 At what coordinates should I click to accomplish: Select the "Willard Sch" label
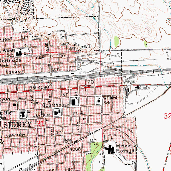point(110,100)
